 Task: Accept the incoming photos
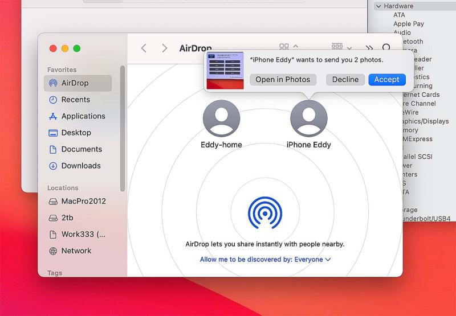387,80
